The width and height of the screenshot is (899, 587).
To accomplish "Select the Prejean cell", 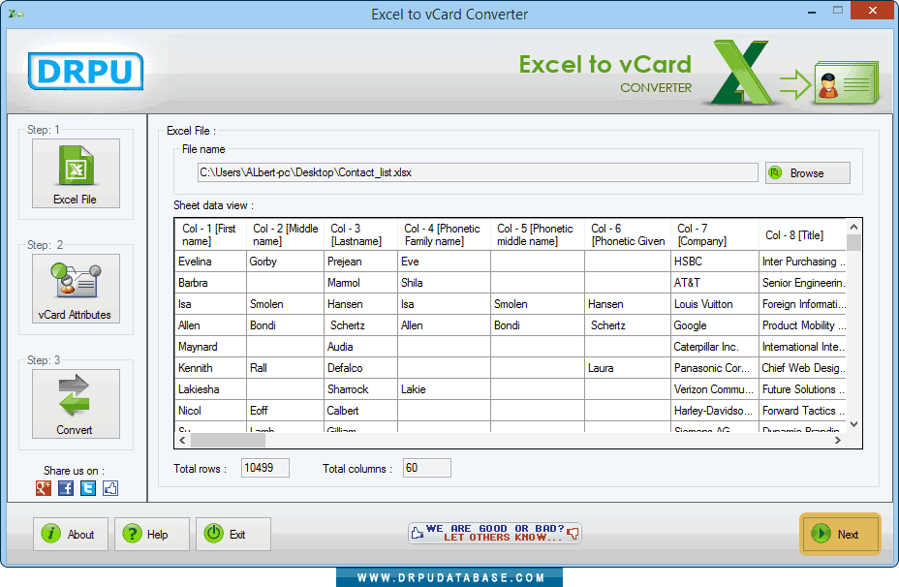I will pyautogui.click(x=361, y=262).
